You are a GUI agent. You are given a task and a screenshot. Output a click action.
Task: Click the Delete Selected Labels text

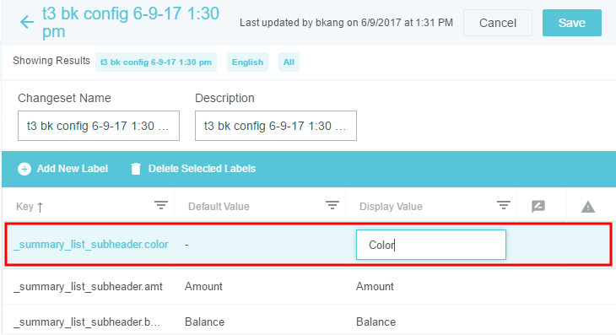[202, 169]
